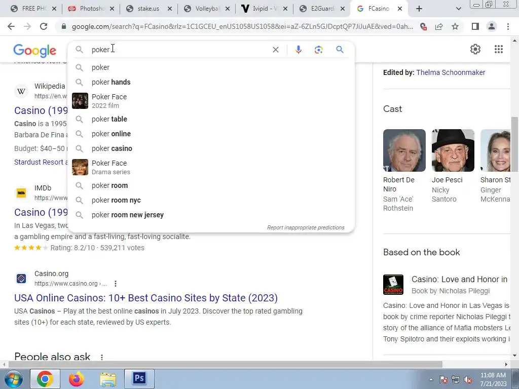The width and height of the screenshot is (519, 389).
Task: Open Google Lens image search icon
Action: tap(318, 50)
